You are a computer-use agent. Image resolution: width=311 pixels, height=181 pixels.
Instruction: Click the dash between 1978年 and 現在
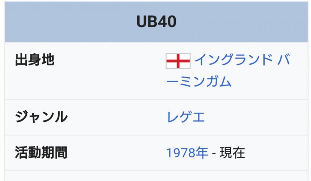(x=214, y=153)
